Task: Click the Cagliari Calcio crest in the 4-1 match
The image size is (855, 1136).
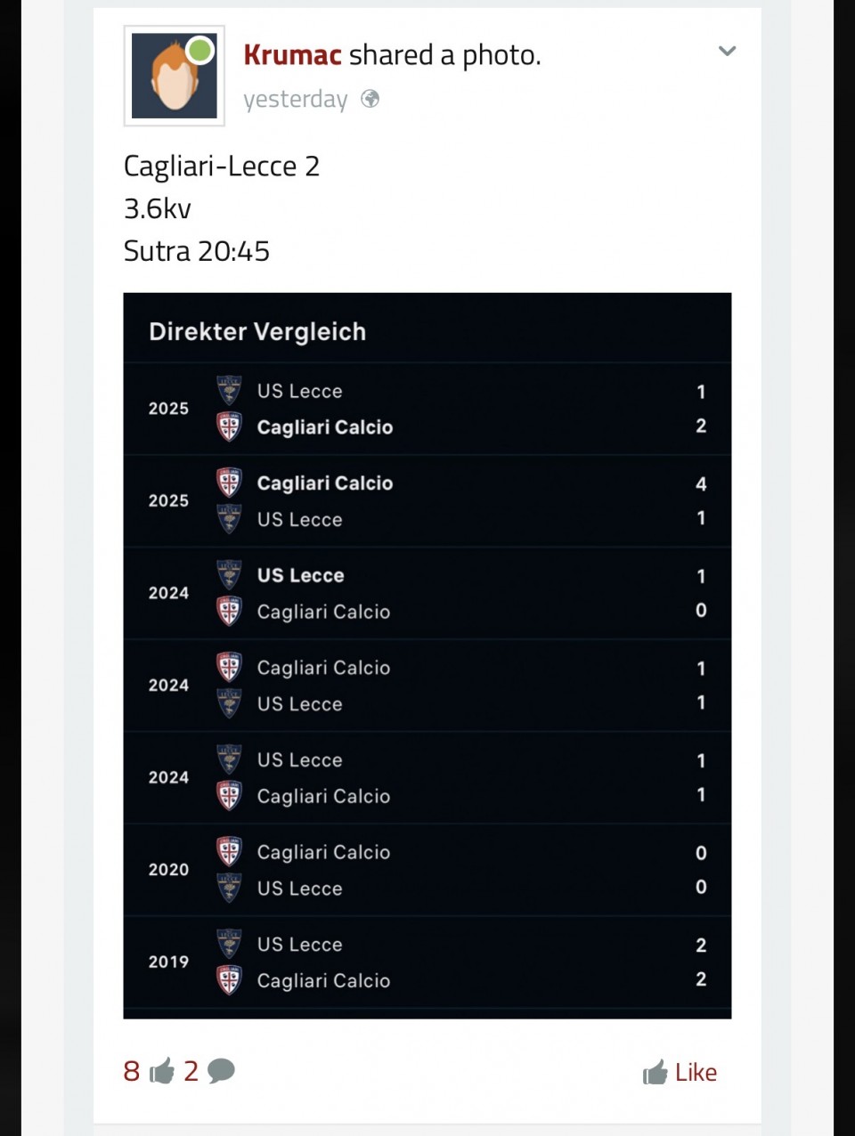Action: click(229, 483)
